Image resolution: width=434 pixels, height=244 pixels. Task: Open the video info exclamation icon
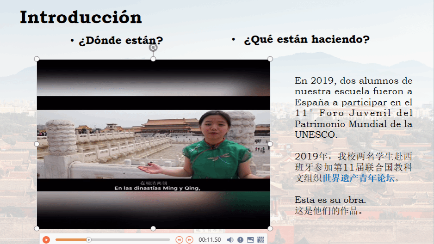pyautogui.click(x=240, y=240)
